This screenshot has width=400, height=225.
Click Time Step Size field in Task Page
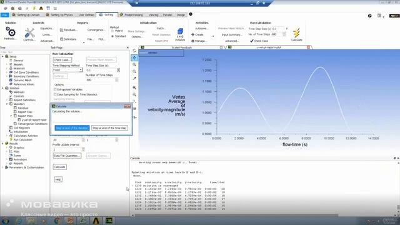[101, 70]
